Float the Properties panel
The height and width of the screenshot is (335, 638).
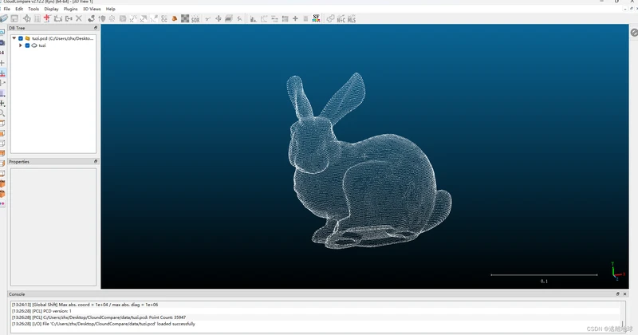coord(96,162)
